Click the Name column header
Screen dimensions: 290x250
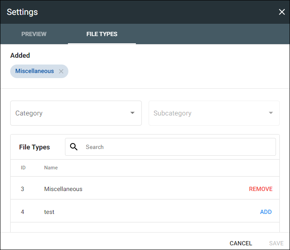point(51,168)
